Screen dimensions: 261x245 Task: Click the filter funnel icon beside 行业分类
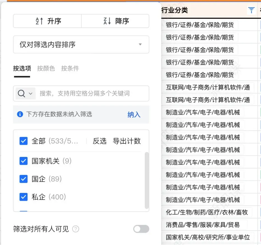click(251, 10)
